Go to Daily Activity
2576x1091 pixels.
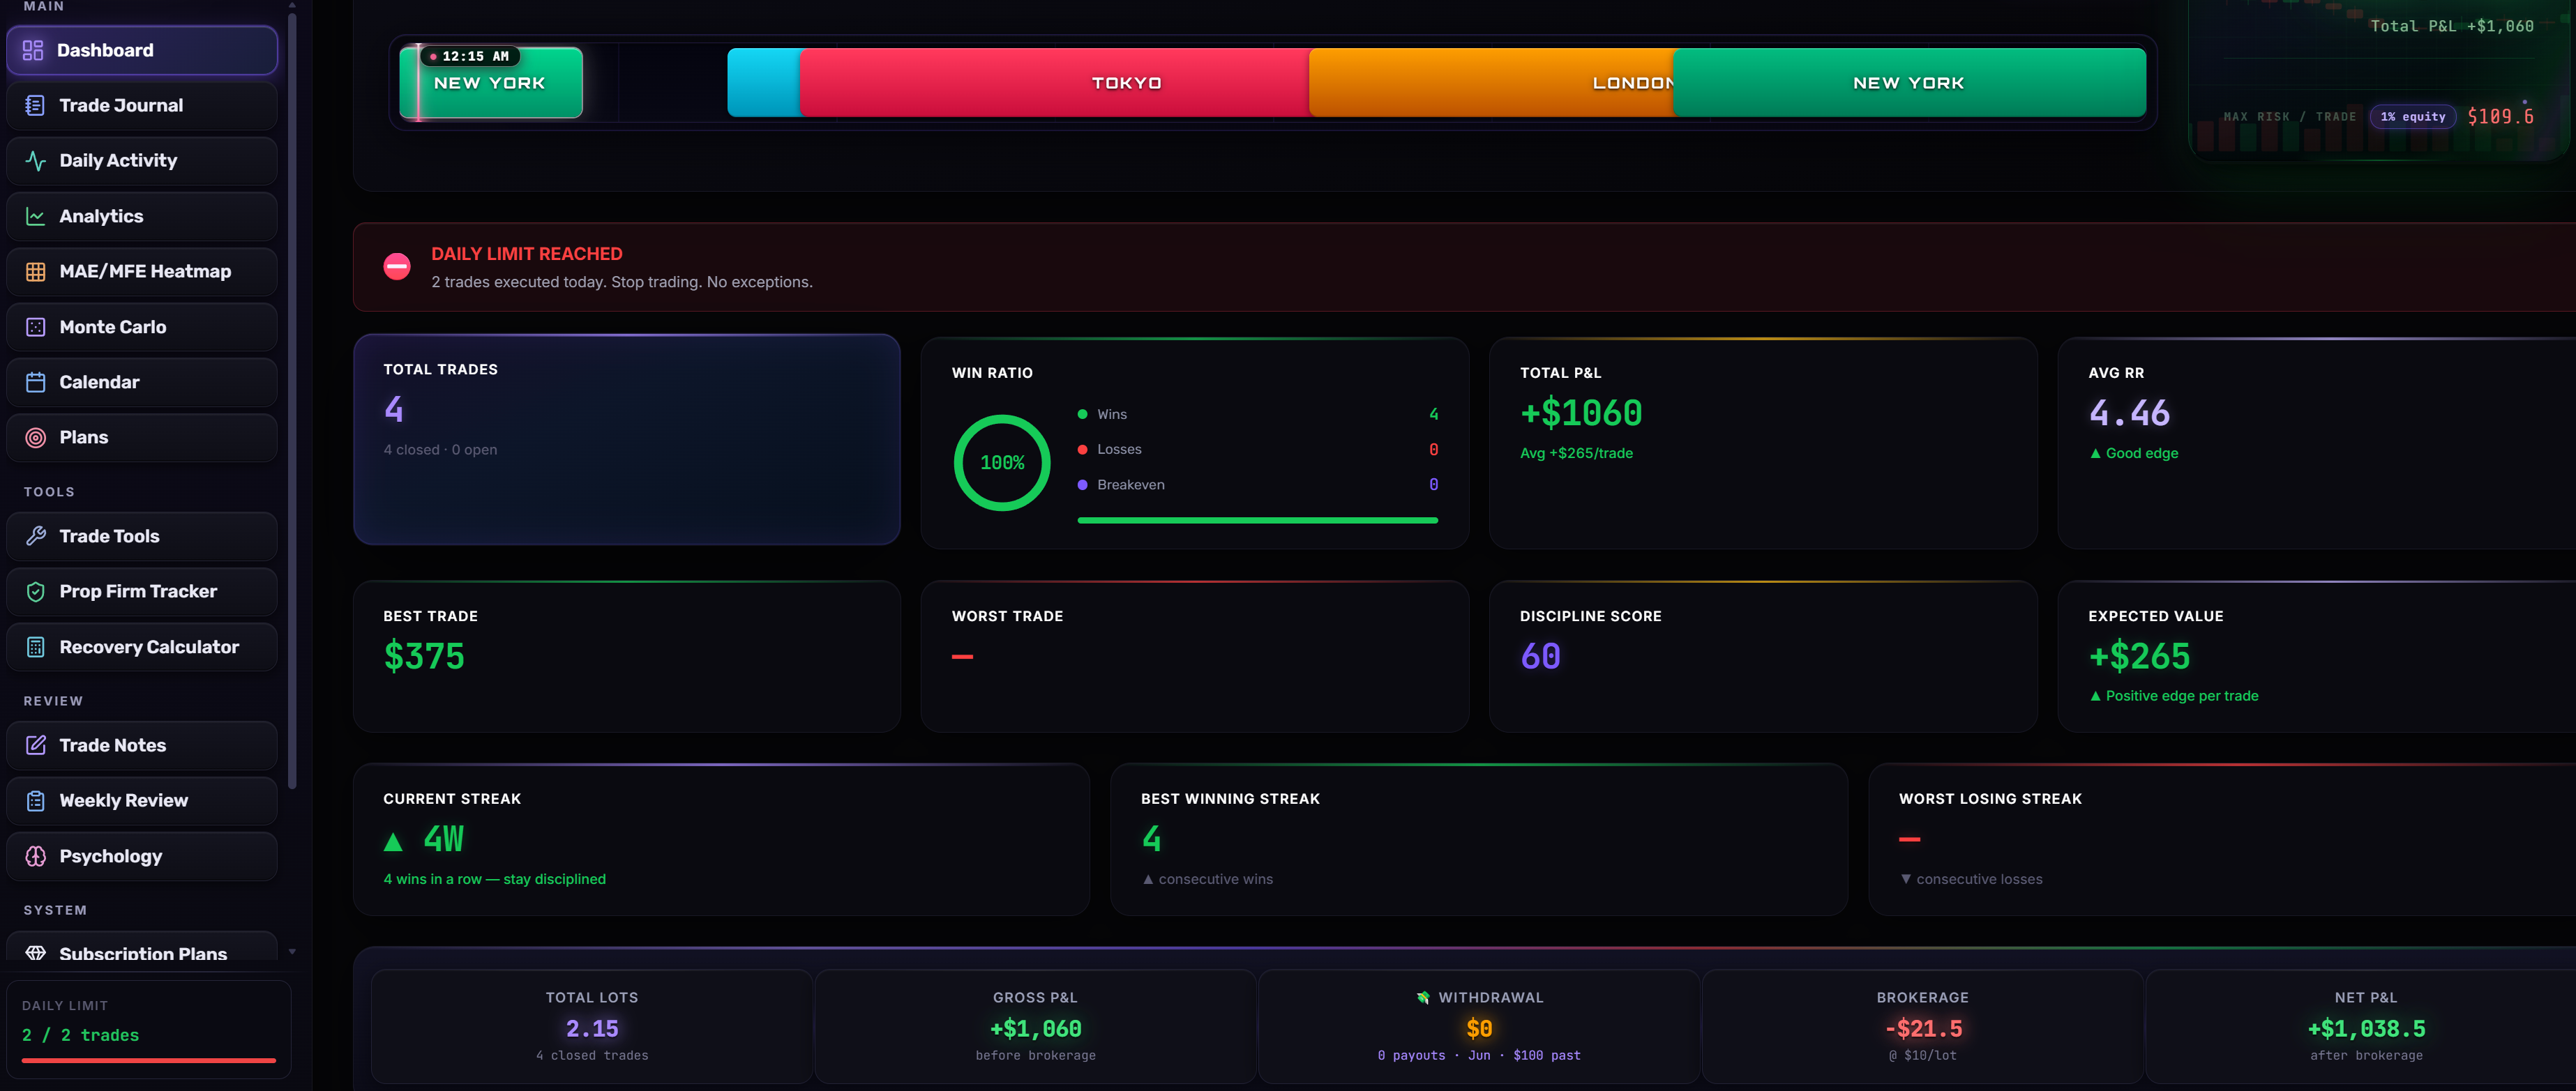pyautogui.click(x=142, y=161)
